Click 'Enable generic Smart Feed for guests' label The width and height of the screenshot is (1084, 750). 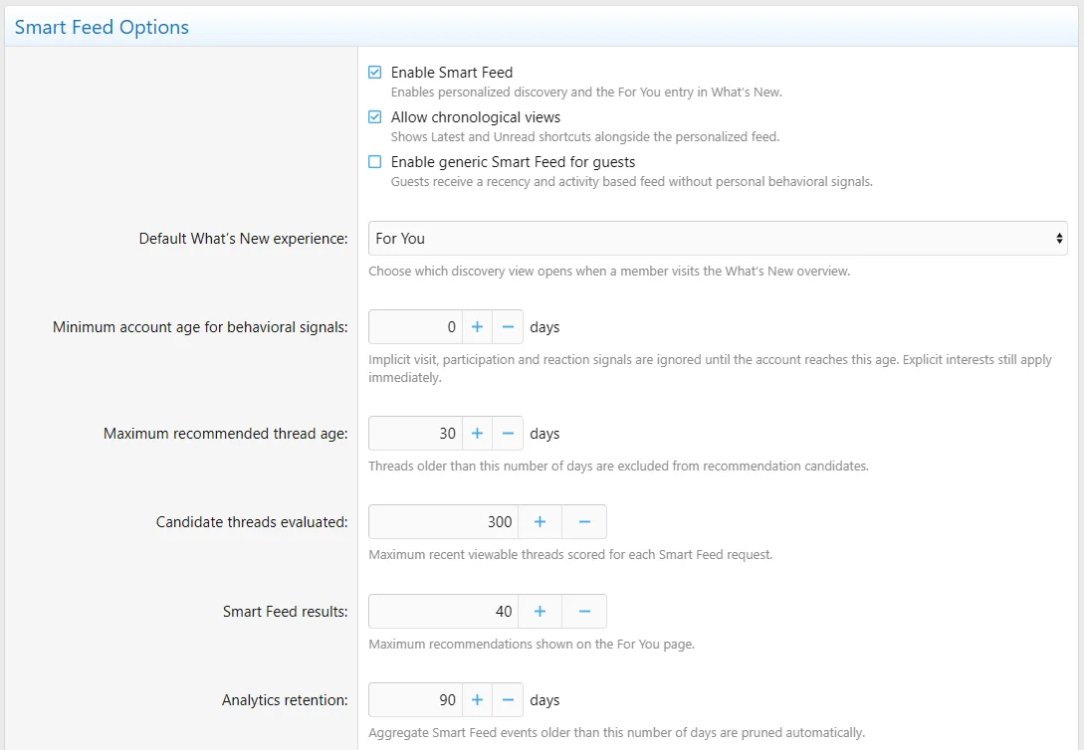click(513, 162)
